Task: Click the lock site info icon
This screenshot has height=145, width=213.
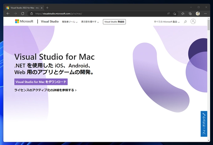Action: 32,14
